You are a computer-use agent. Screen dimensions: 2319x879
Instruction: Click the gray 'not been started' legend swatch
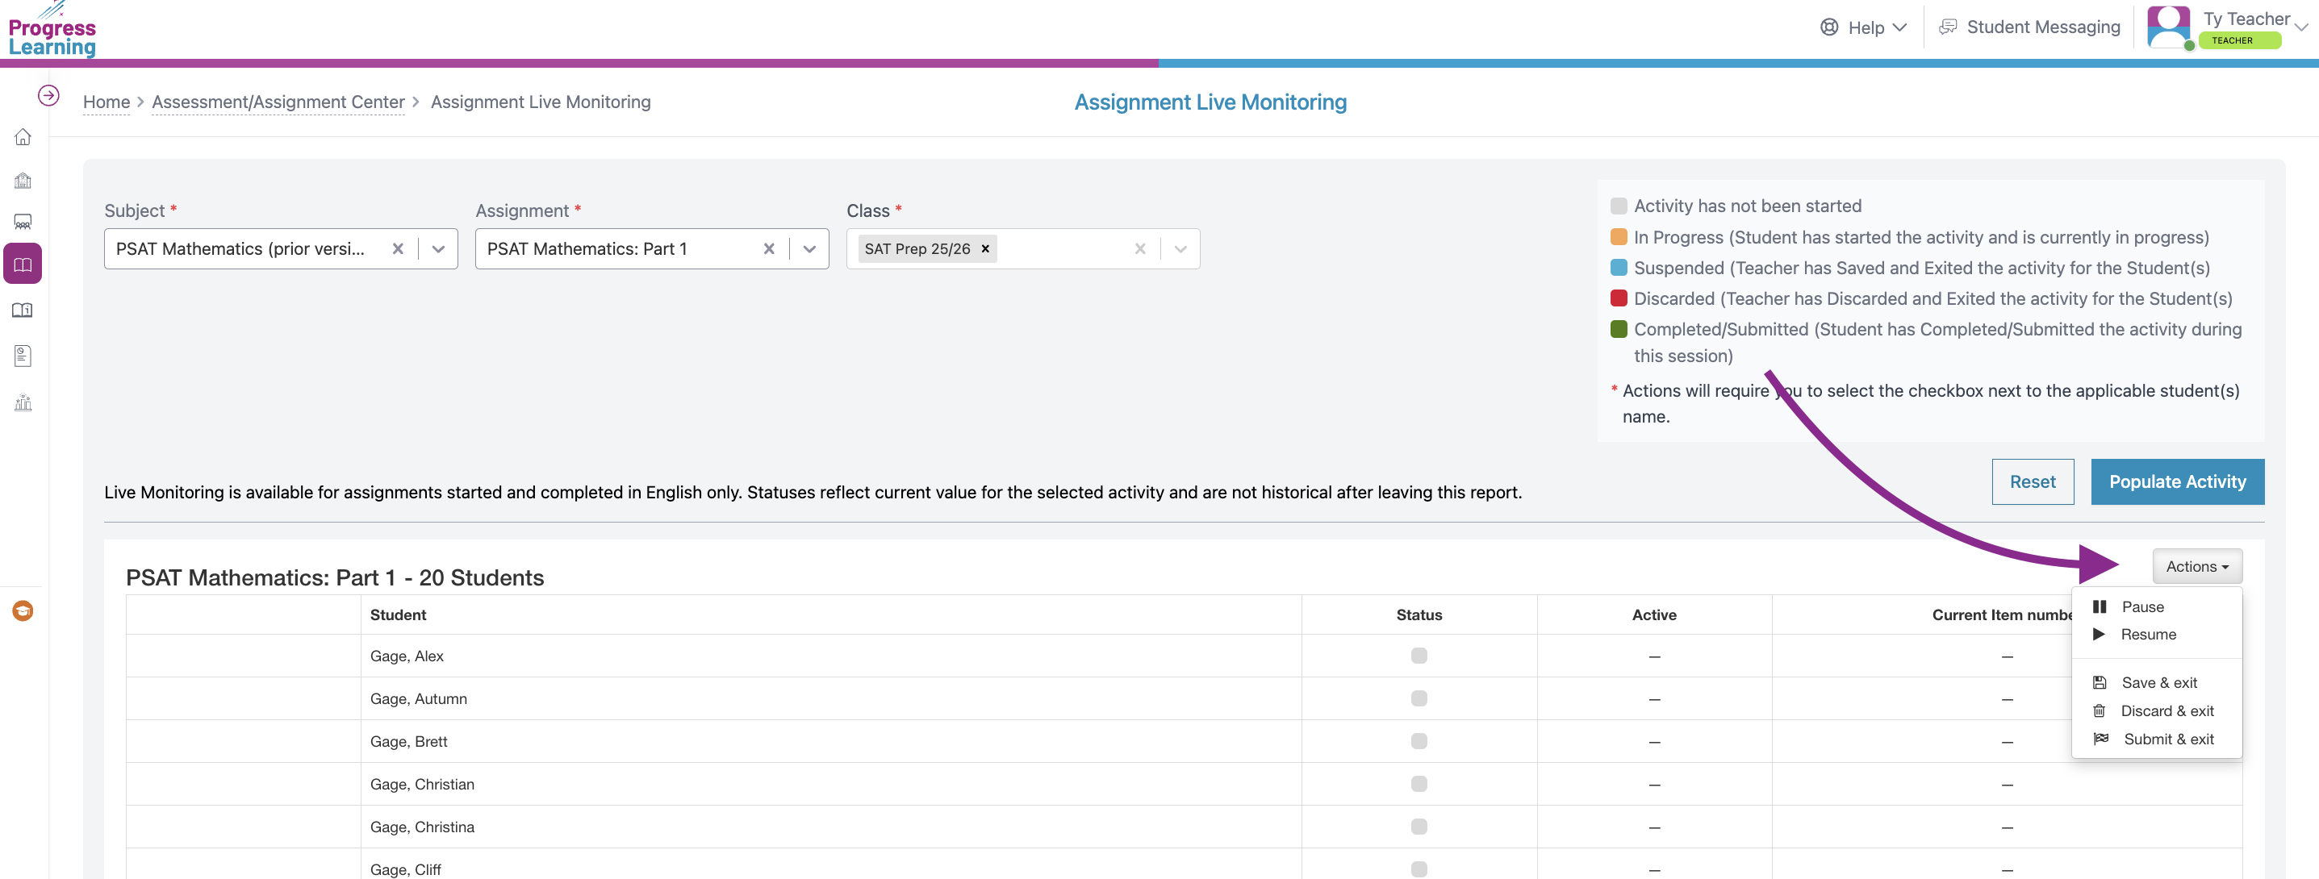point(1618,206)
